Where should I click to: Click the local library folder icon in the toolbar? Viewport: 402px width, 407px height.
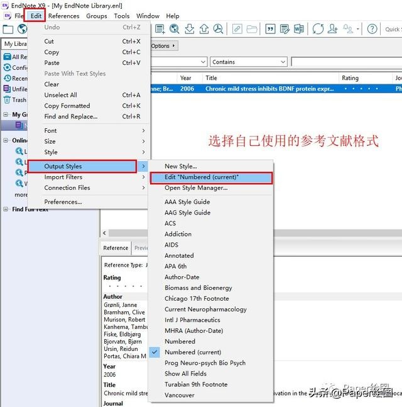point(8,29)
